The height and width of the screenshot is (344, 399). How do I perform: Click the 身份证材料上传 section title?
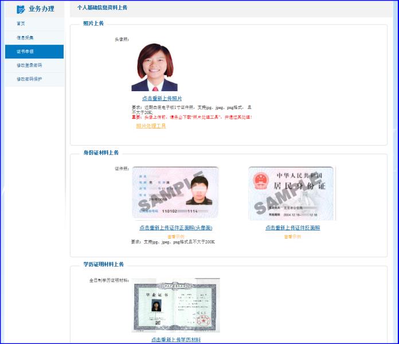coord(101,153)
